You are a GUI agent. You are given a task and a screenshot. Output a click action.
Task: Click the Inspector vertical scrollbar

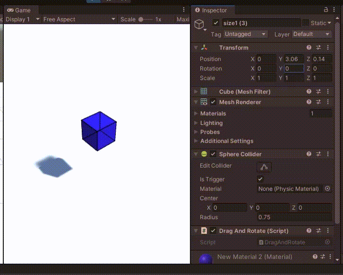337,122
